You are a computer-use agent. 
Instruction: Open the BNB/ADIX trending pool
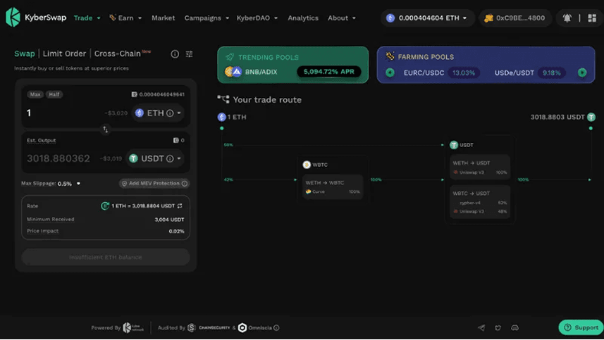[x=261, y=72]
